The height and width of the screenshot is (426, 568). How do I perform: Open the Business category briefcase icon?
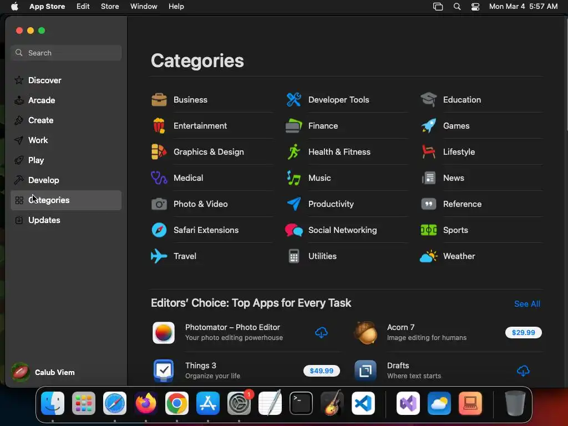[x=159, y=100]
